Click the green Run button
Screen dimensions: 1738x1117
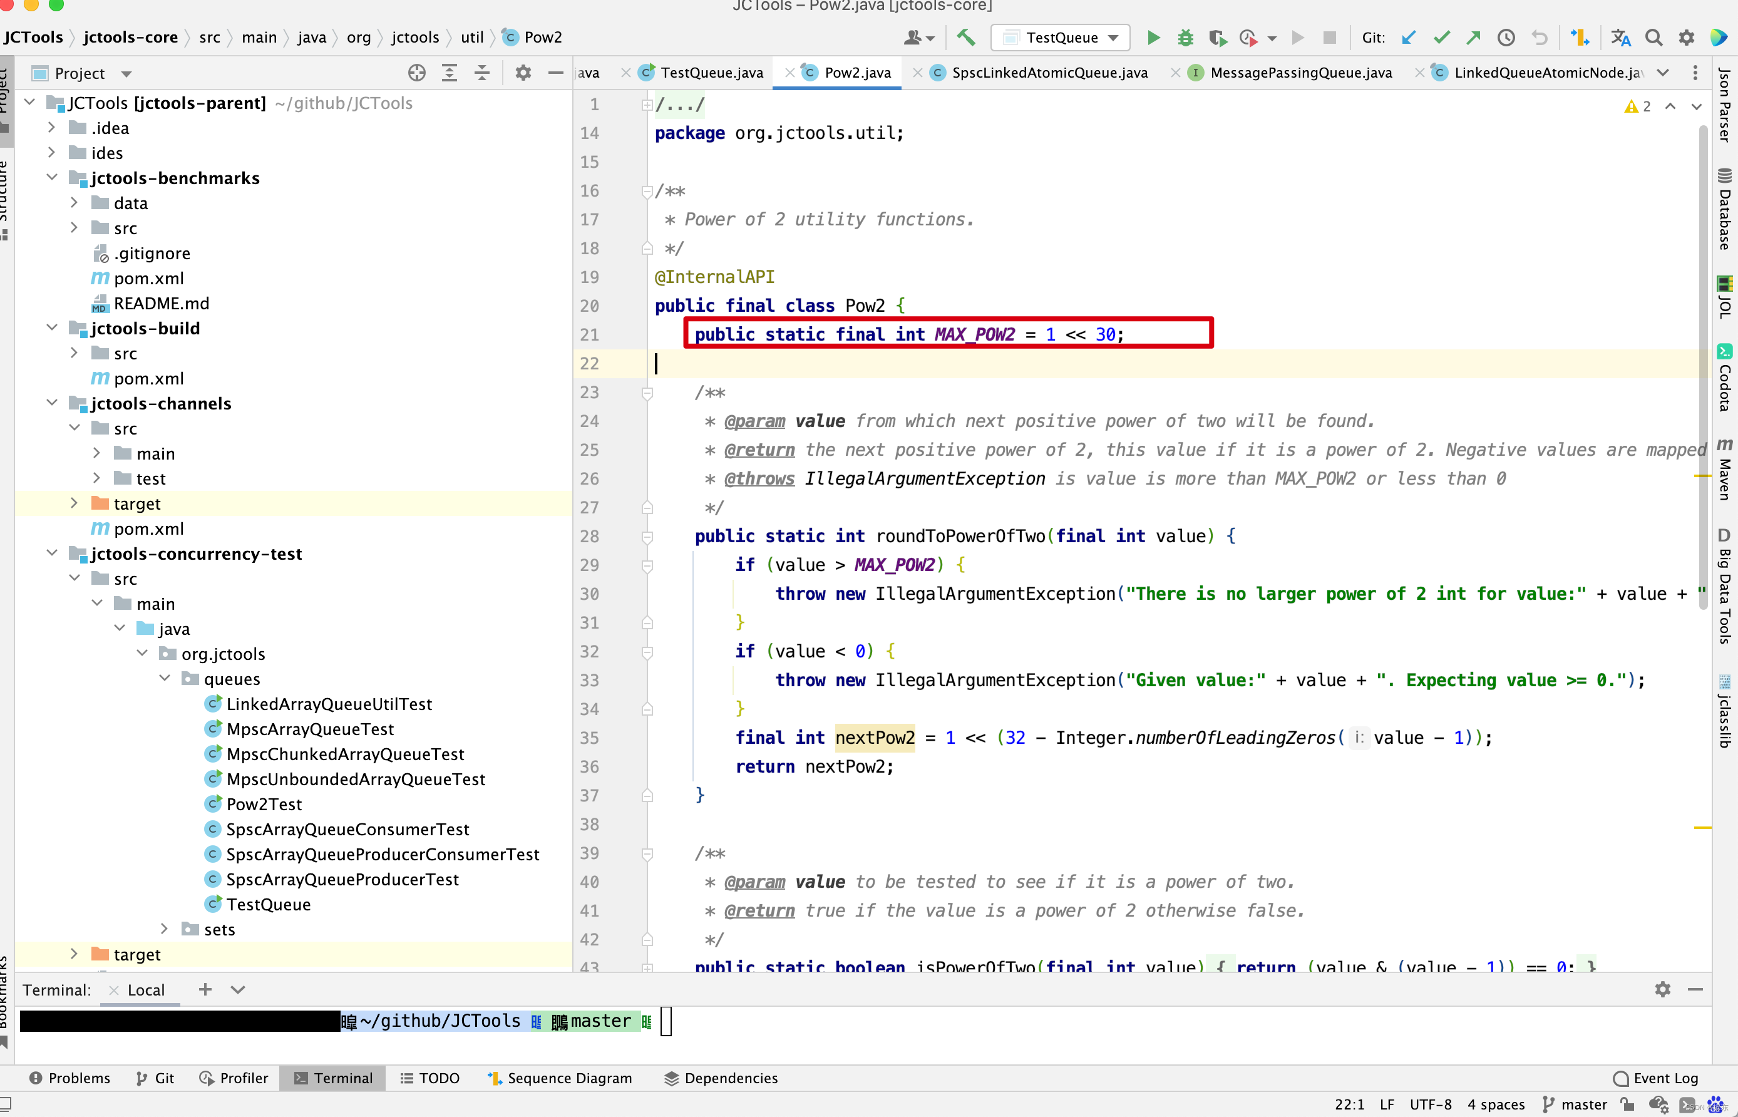[1153, 38]
